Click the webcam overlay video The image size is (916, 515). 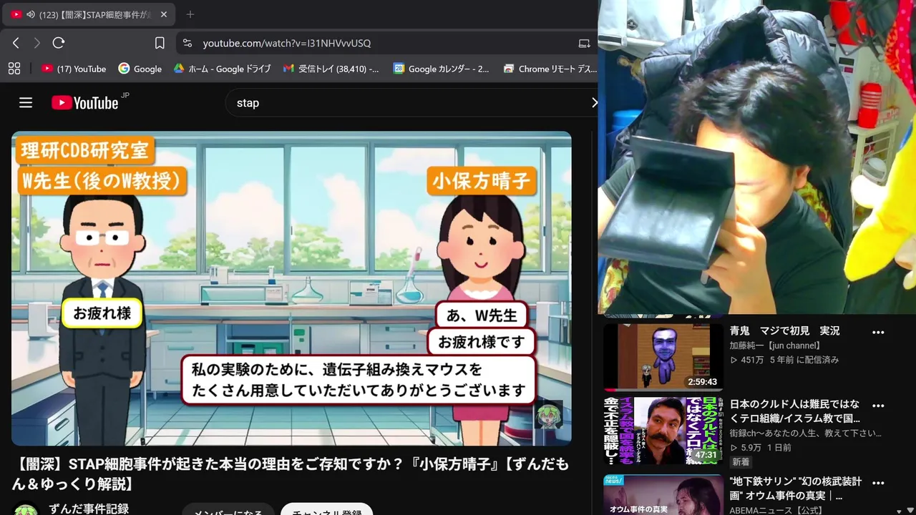[x=757, y=157]
